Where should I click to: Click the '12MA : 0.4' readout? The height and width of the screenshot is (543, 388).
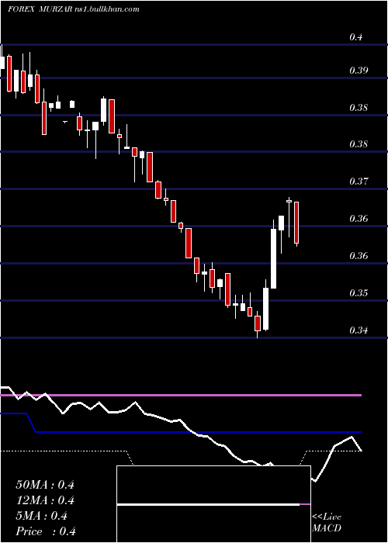45,500
